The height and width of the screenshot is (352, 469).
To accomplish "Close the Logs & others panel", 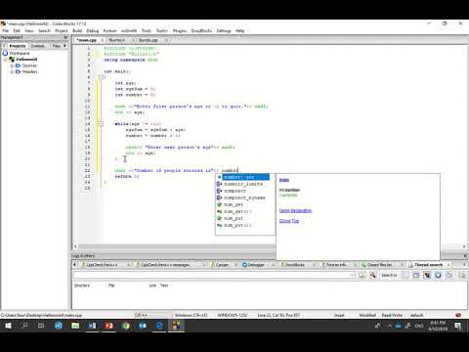I will 465,256.
